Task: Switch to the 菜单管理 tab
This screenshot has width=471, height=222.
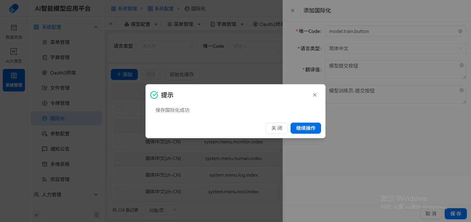Action: (180, 24)
